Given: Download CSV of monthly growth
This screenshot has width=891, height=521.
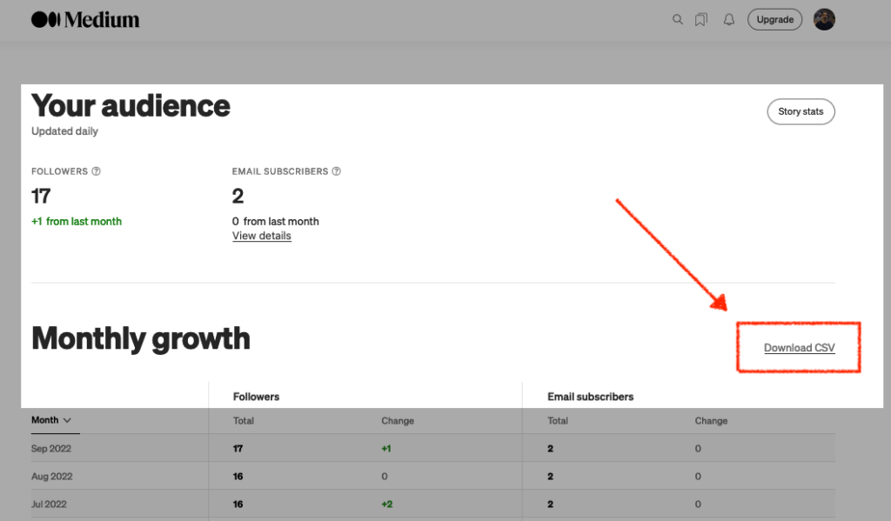Looking at the screenshot, I should tap(798, 347).
